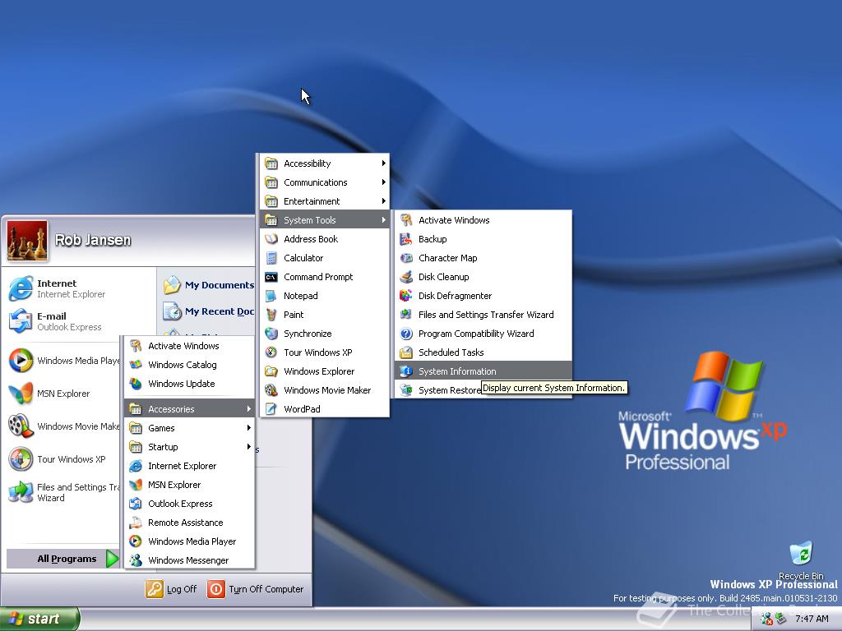Select Files and Settings Transfer Wizard in System Tools

(x=483, y=315)
